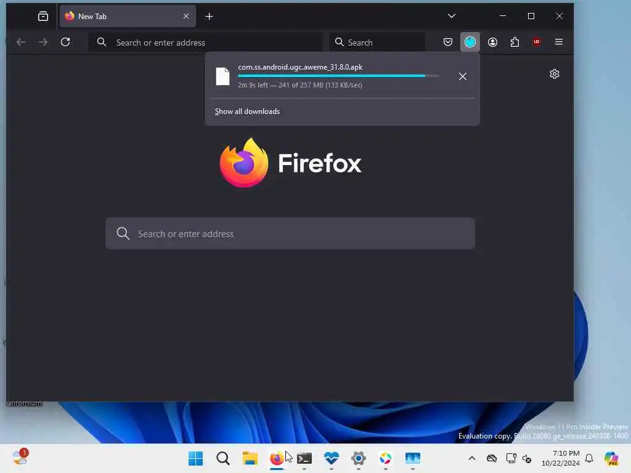Open a new tab with plus button
The height and width of the screenshot is (473, 631).
coord(210,16)
